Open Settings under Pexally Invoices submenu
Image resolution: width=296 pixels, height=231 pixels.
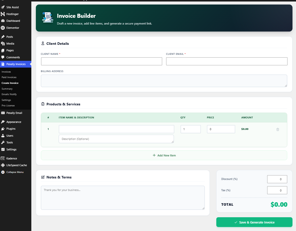(x=6, y=100)
